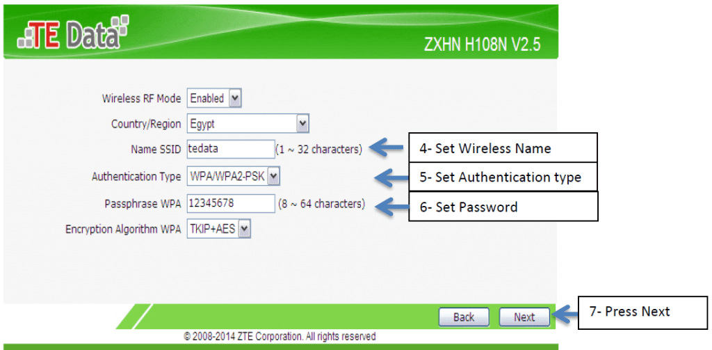Click the Name SSID text field
The height and width of the screenshot is (350, 712).
pos(231,149)
